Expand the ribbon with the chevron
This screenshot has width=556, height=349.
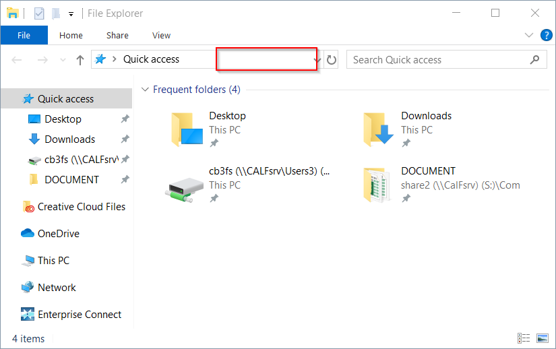click(529, 35)
